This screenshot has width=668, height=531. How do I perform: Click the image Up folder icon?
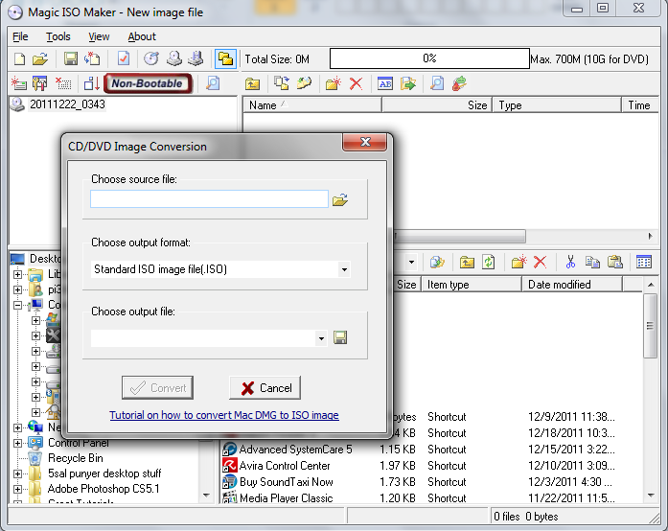253,83
